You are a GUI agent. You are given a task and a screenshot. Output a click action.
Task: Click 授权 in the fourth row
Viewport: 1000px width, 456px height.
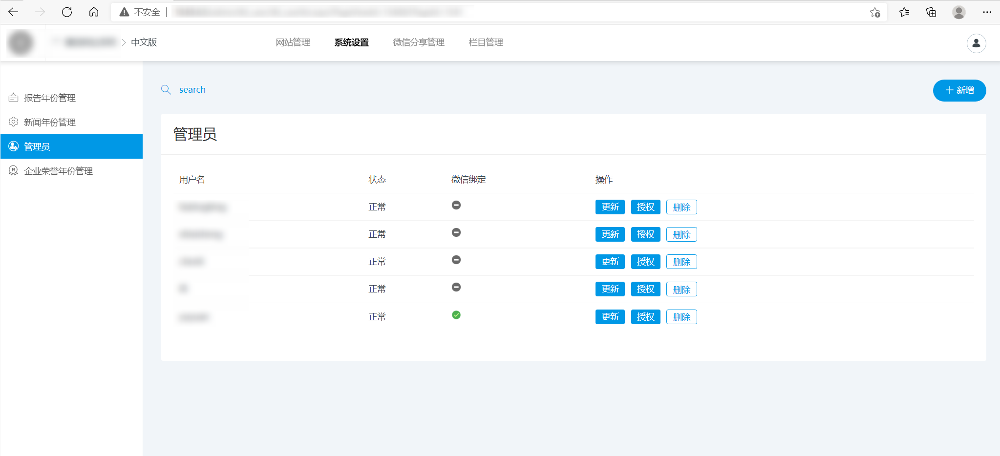coord(646,289)
